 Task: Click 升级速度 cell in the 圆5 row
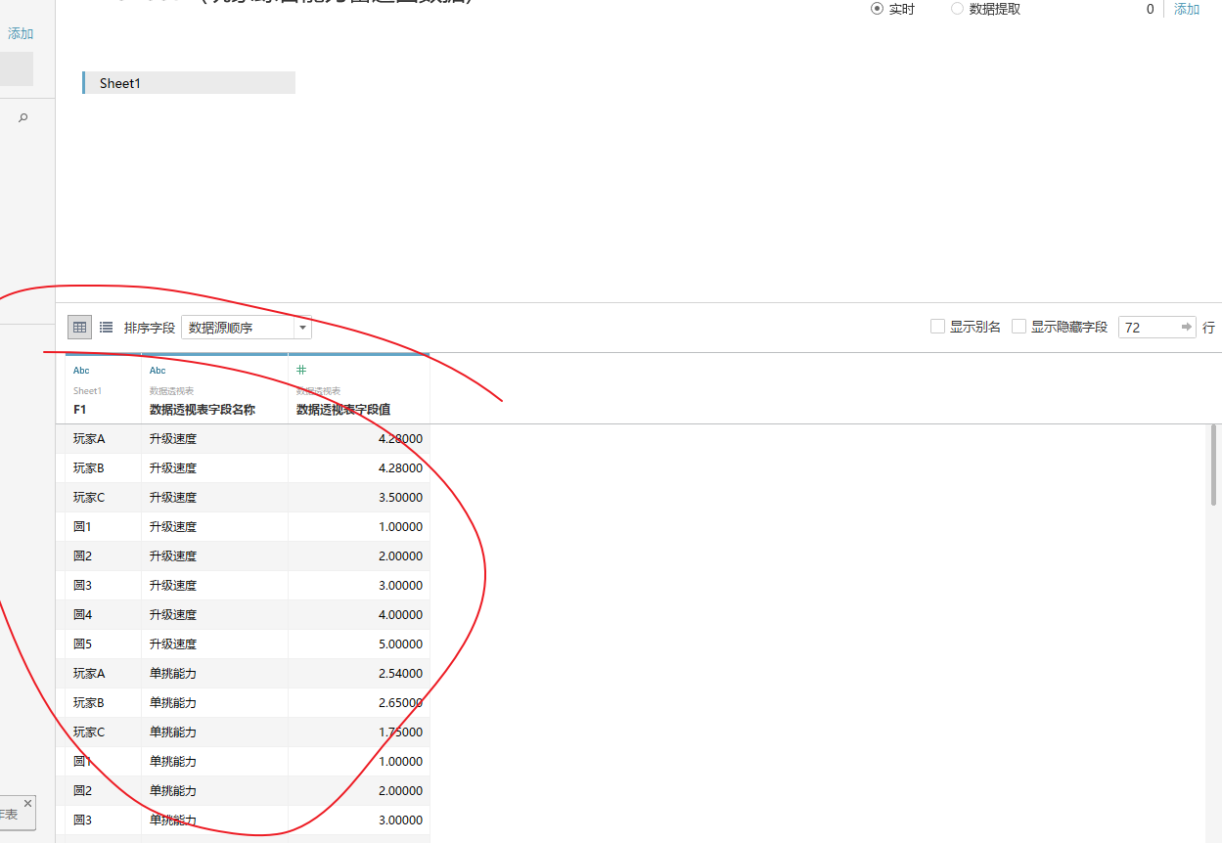(173, 643)
